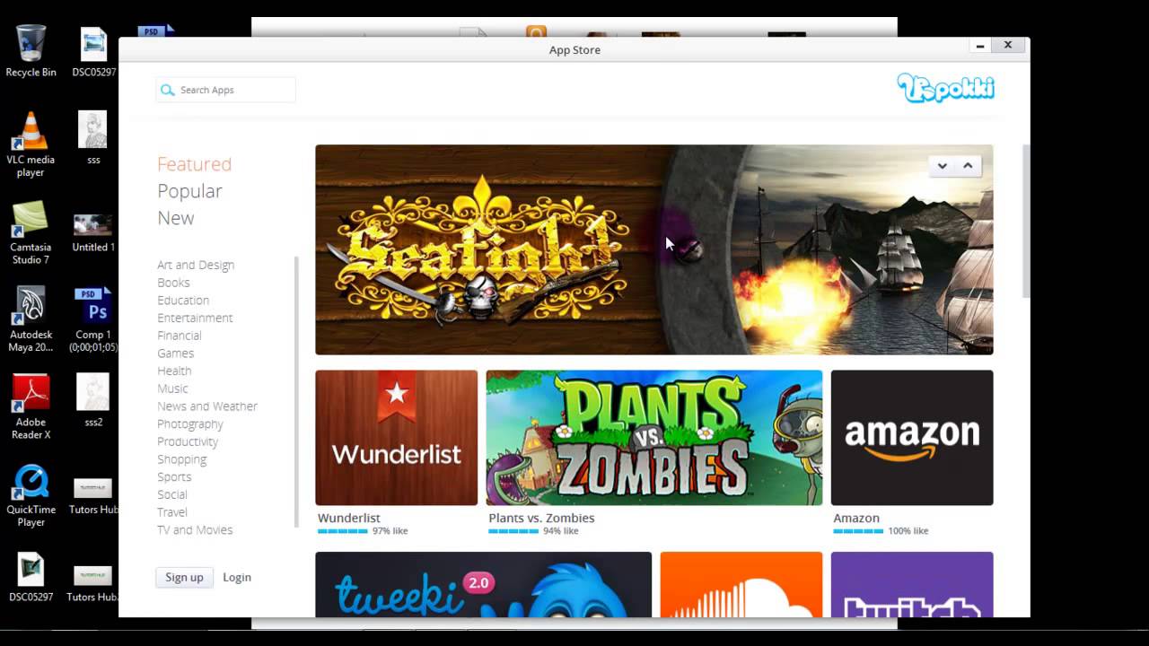Select the Untitled 1 desktop file
The image size is (1149, 646).
coord(93,231)
